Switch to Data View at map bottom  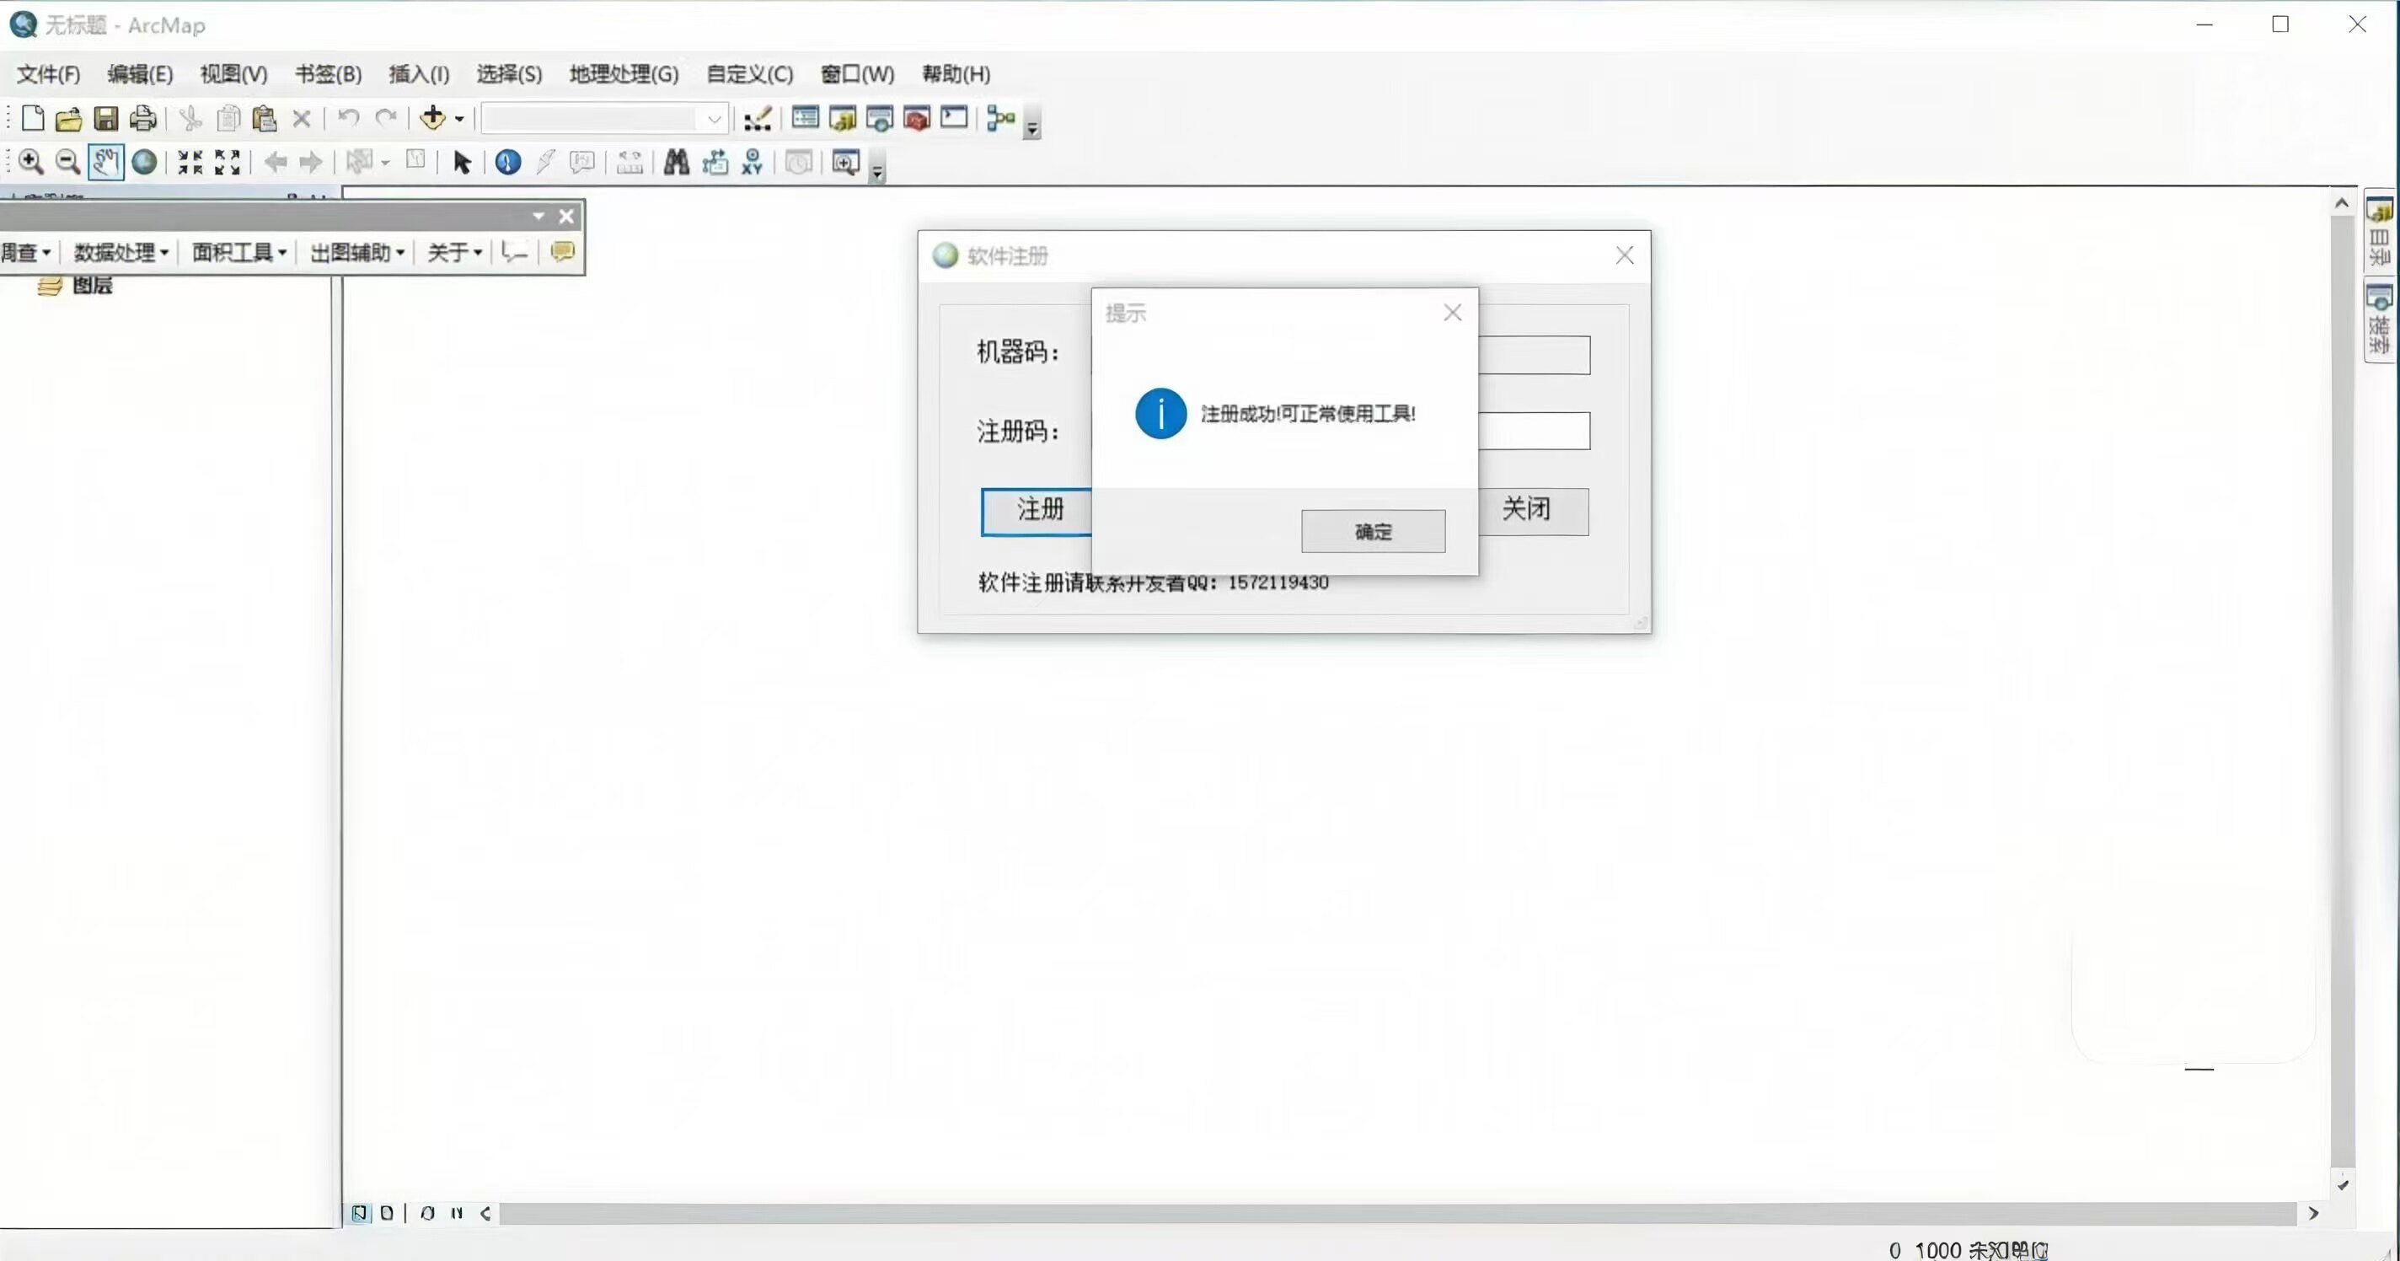click(x=359, y=1213)
